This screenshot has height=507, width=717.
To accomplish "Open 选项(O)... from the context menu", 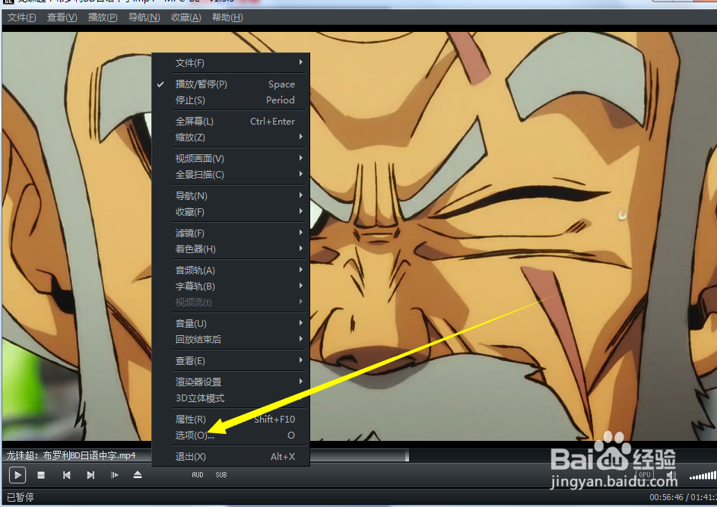I will (x=231, y=436).
